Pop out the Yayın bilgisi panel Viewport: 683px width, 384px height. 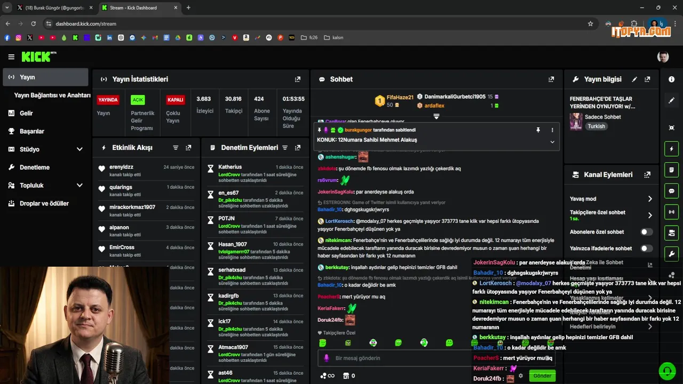pos(647,79)
